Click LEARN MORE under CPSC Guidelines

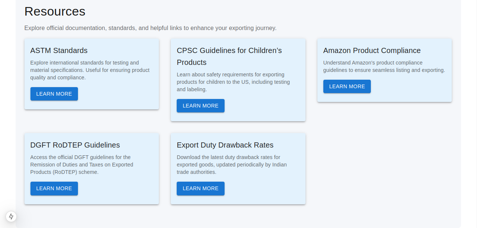point(200,106)
